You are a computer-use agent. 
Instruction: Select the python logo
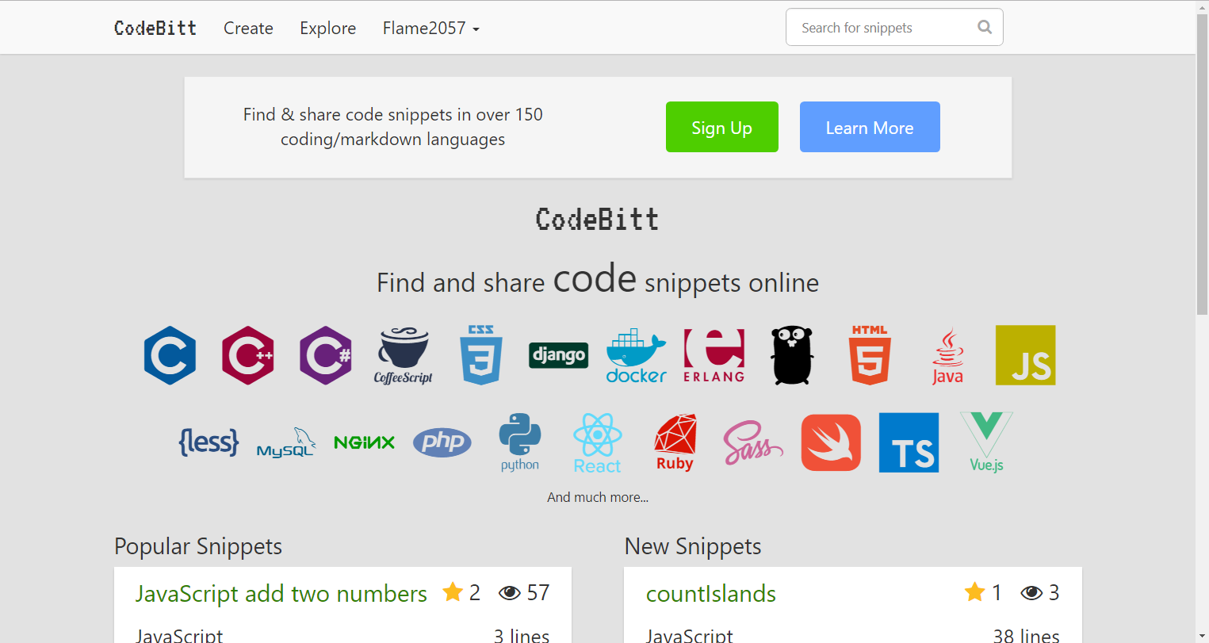(x=520, y=442)
